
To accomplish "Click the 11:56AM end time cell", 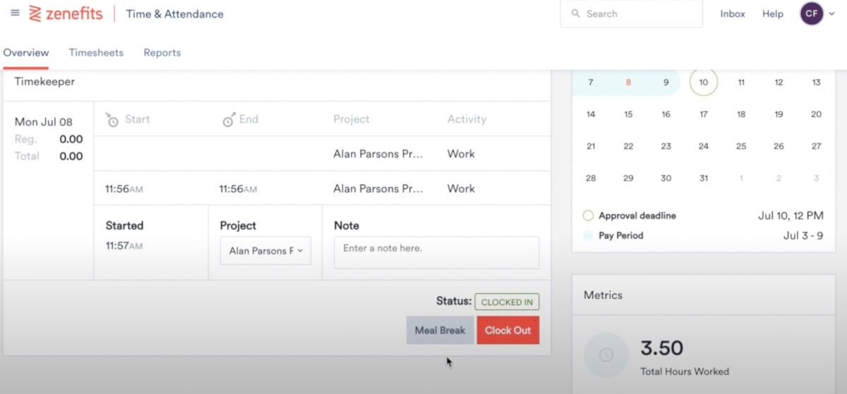I will point(238,189).
